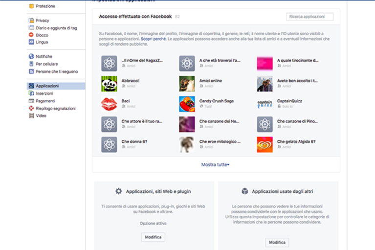The width and height of the screenshot is (375, 250).
Task: Open the Privacy settings section
Action: point(43,21)
